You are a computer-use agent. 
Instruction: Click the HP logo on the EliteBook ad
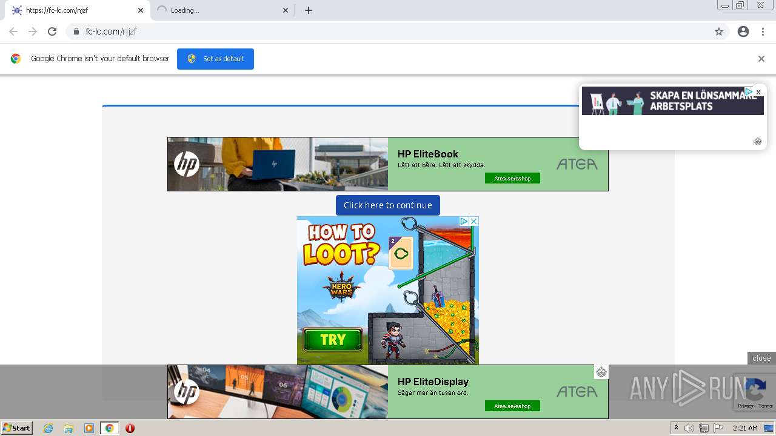187,164
